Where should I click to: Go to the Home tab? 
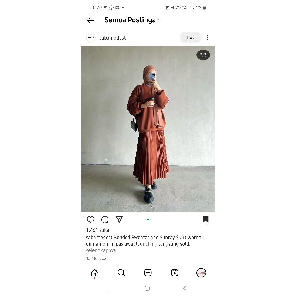pyautogui.click(x=95, y=273)
